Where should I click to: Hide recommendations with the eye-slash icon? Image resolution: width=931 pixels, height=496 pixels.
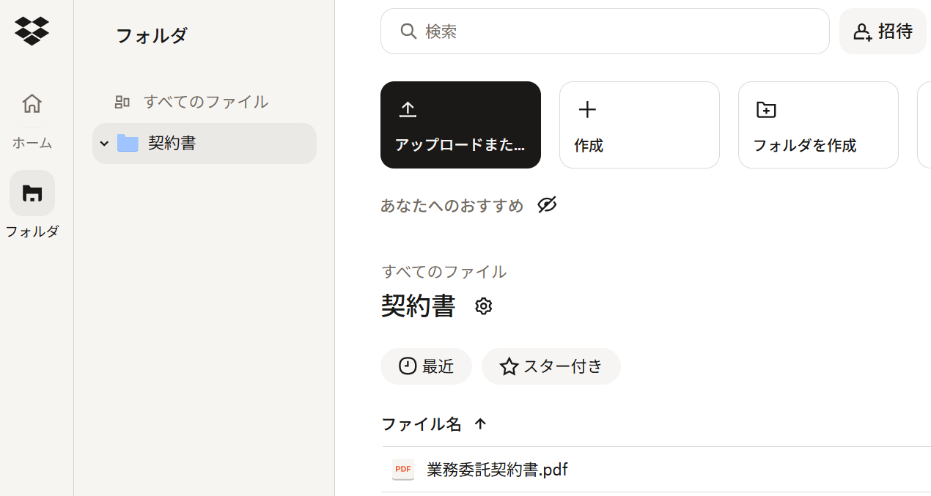click(547, 205)
